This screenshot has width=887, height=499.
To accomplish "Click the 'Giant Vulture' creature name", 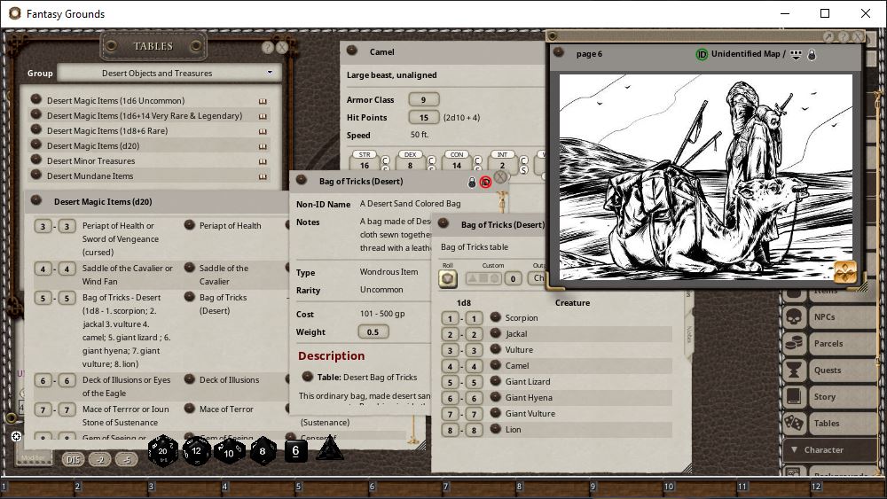I will pos(530,413).
